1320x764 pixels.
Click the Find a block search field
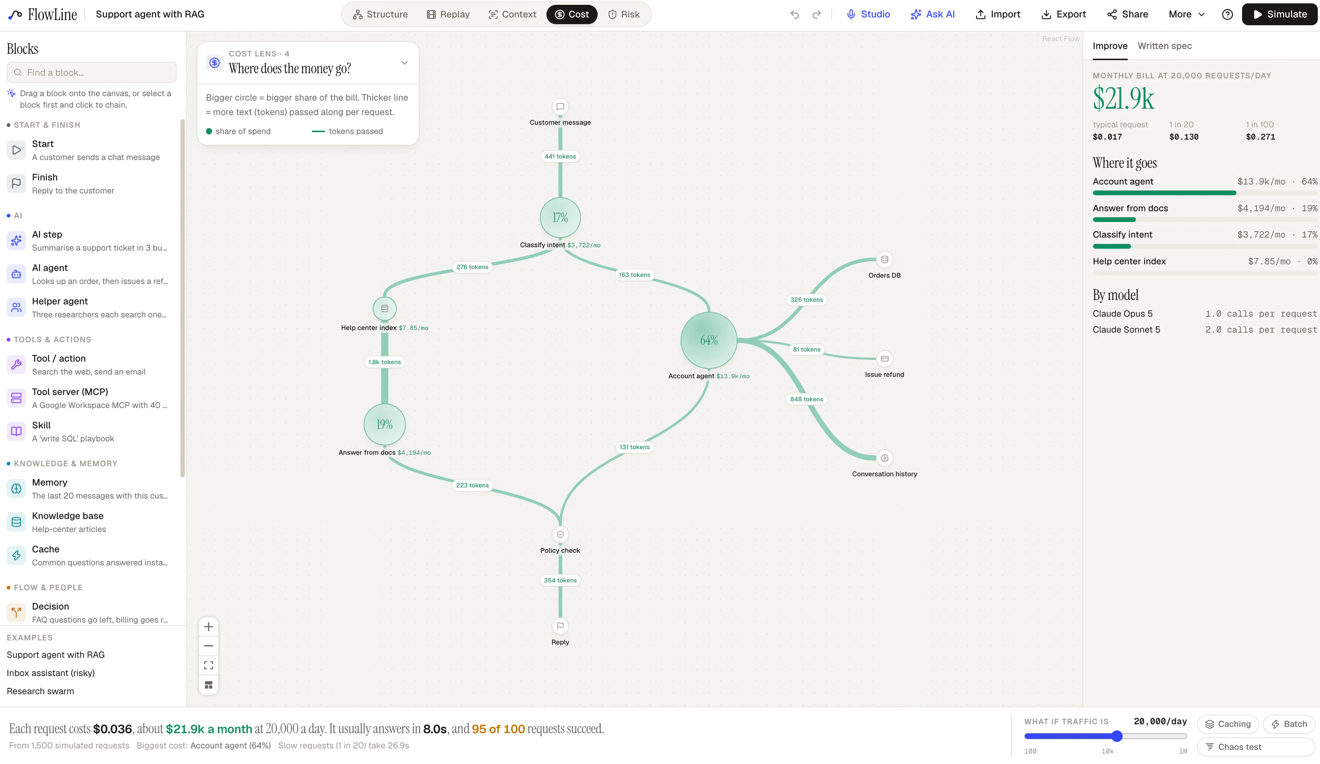click(92, 72)
